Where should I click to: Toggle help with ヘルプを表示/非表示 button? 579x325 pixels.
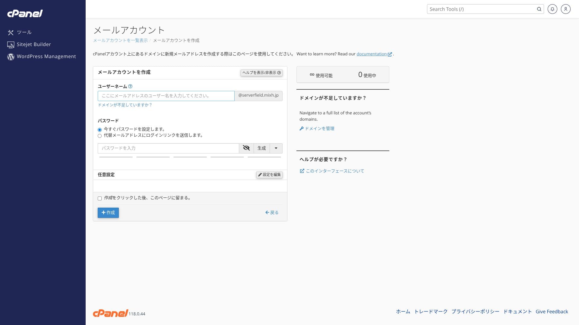[x=261, y=73]
